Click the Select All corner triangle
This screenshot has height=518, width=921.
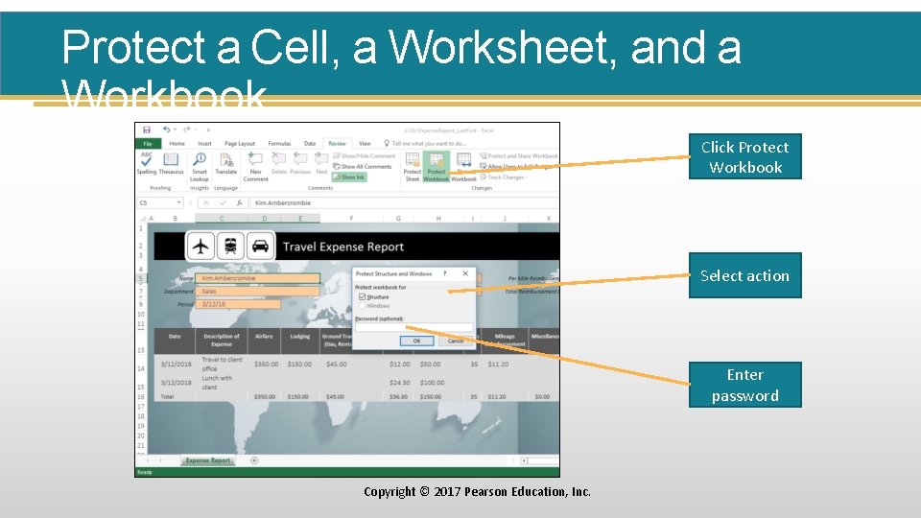[142, 219]
